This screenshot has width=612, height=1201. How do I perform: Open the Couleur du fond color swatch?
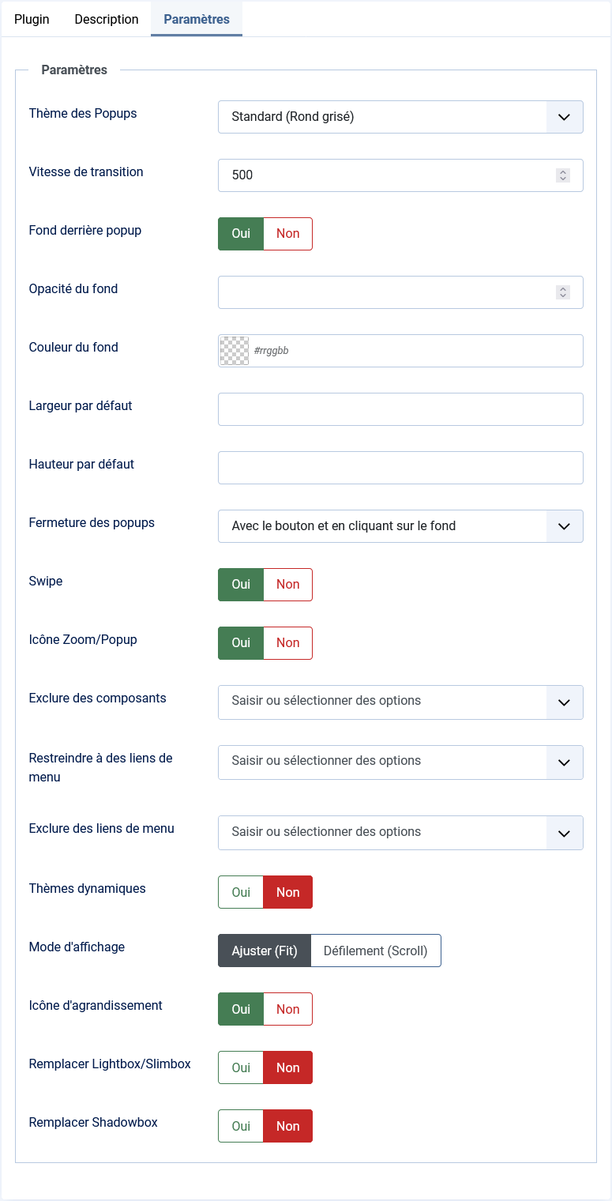coord(234,351)
